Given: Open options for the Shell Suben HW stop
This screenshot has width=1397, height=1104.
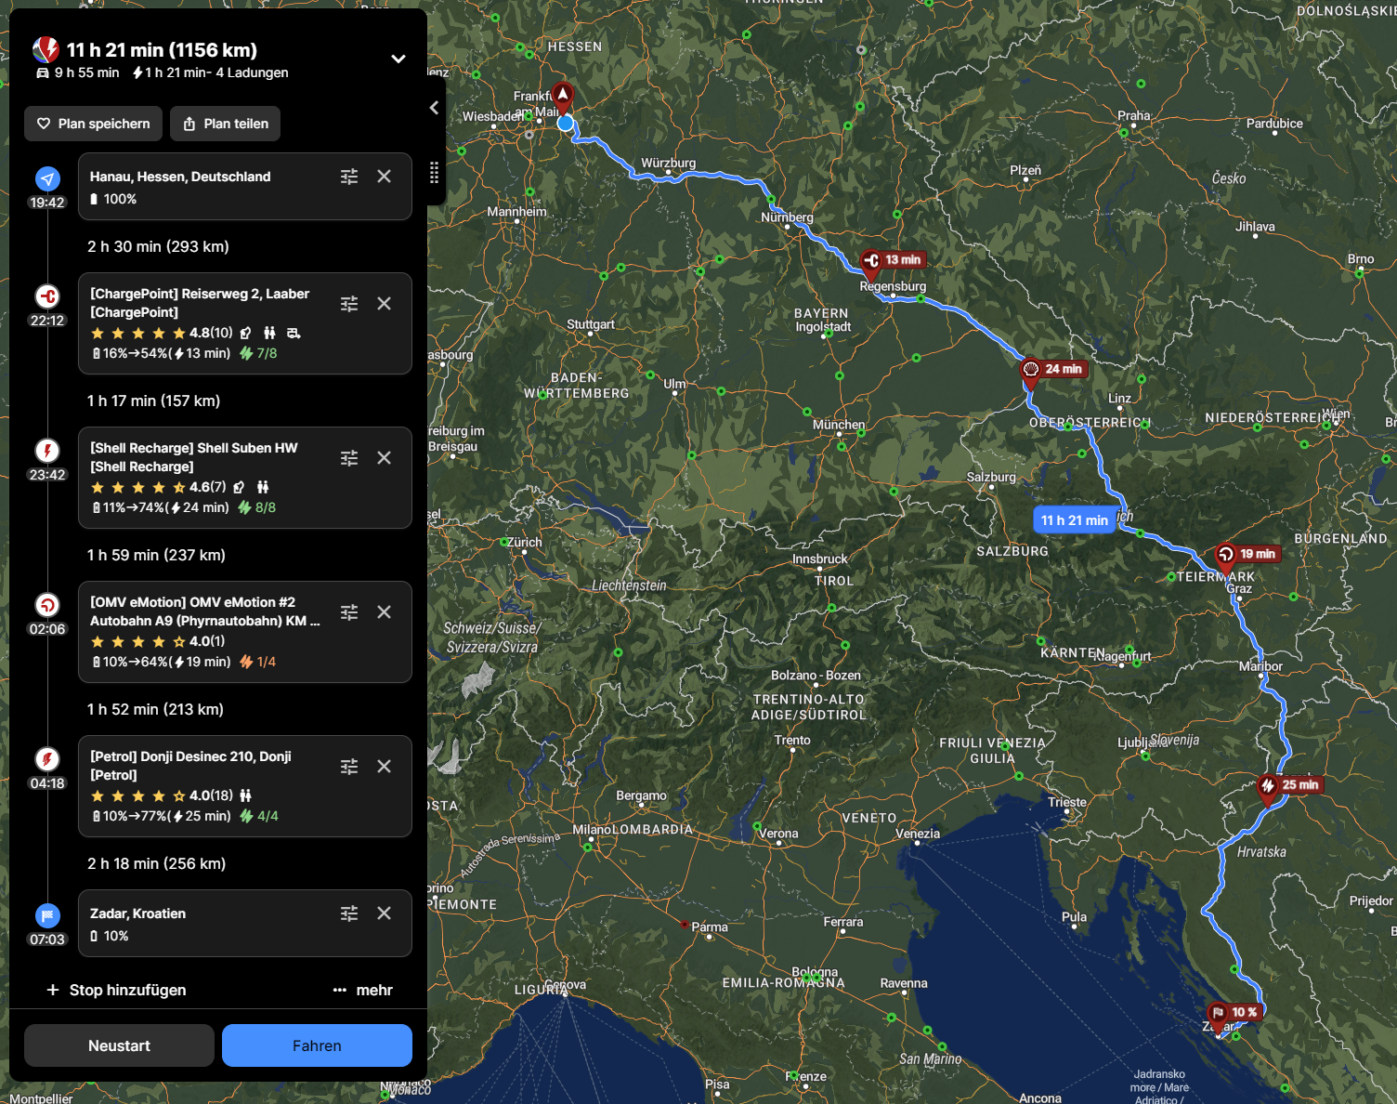Looking at the screenshot, I should (349, 458).
